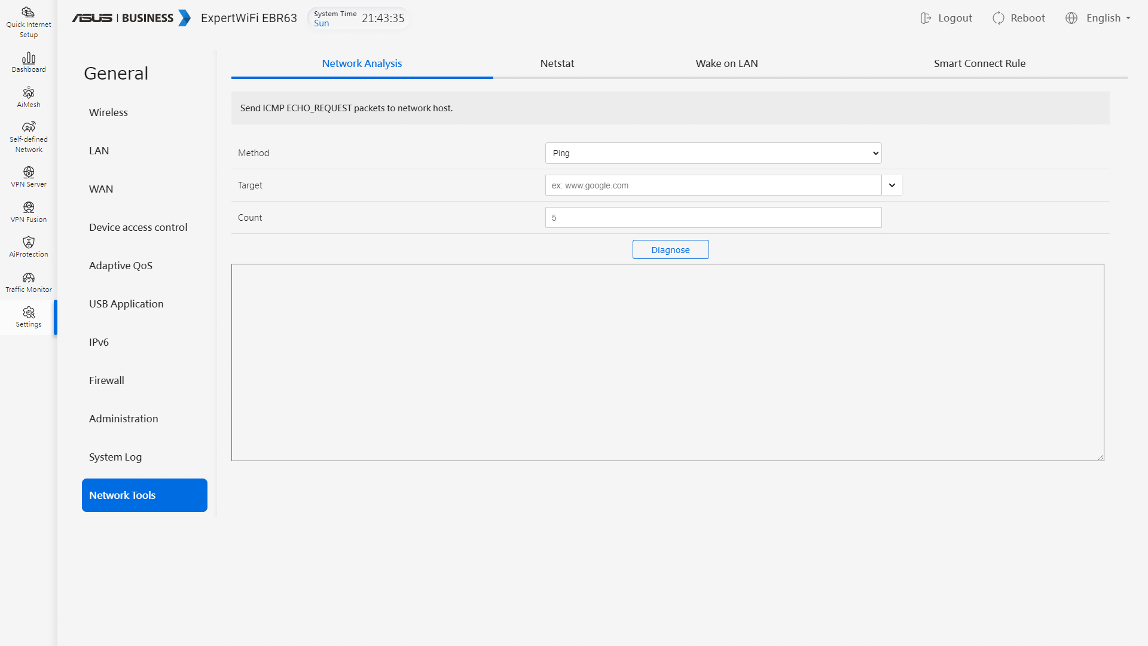The image size is (1148, 646).
Task: Open Quick Internet Setup icon
Action: (28, 13)
